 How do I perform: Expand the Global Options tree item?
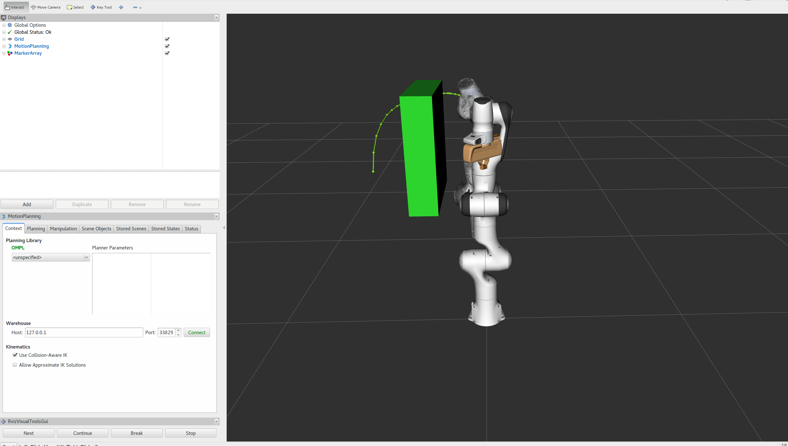(x=4, y=25)
